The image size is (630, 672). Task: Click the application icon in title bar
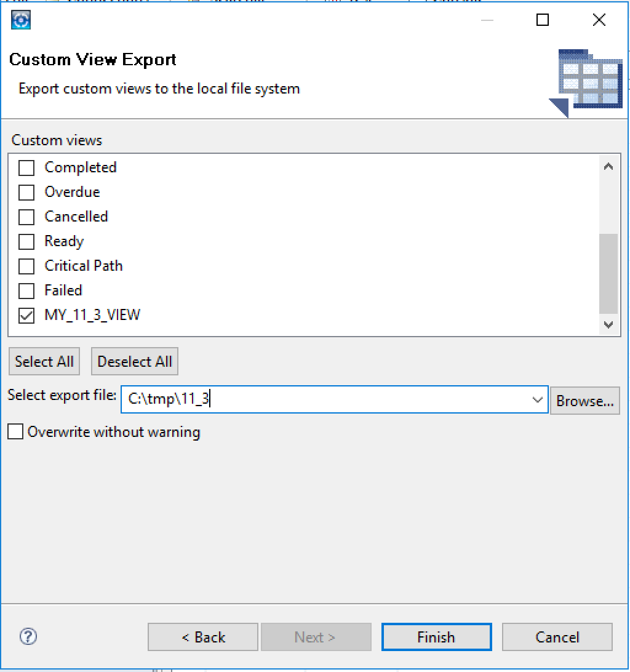pyautogui.click(x=21, y=20)
